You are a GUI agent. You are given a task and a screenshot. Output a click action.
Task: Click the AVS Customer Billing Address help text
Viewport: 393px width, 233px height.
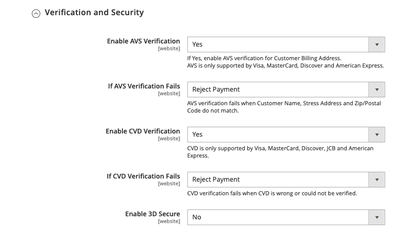pyautogui.click(x=264, y=58)
